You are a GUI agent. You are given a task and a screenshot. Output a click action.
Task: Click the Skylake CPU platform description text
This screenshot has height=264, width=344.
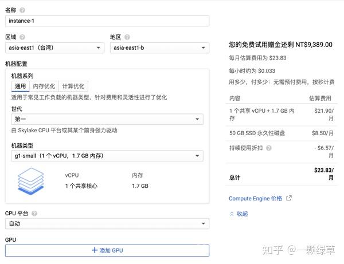[x=64, y=131]
